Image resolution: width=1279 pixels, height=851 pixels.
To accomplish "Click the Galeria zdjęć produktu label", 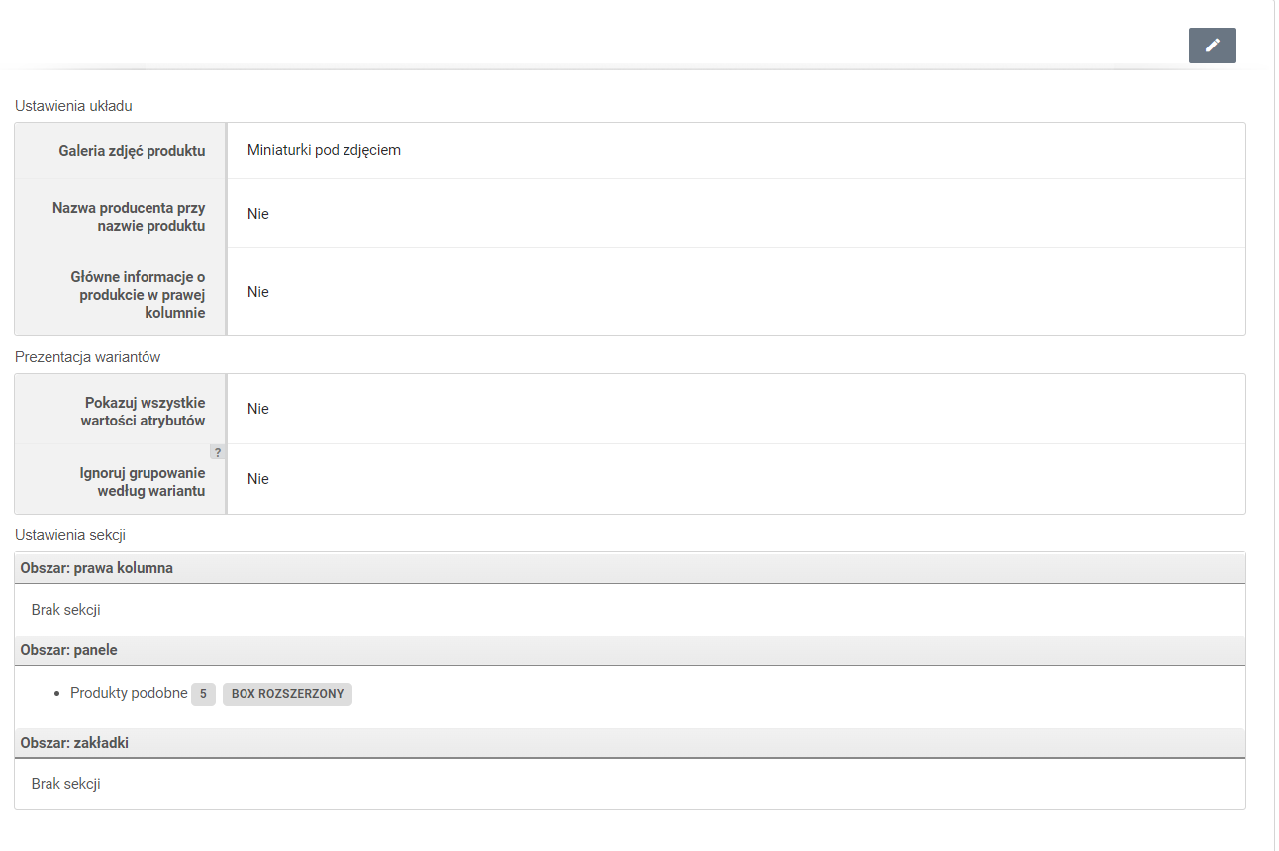I will [132, 151].
